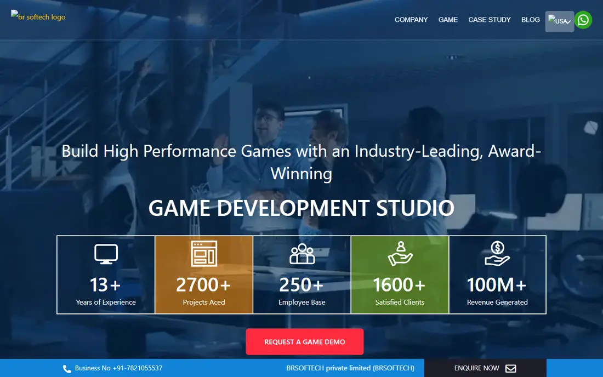The height and width of the screenshot is (377, 603).
Task: Click the 250+ Employee Base card
Action: tap(302, 275)
